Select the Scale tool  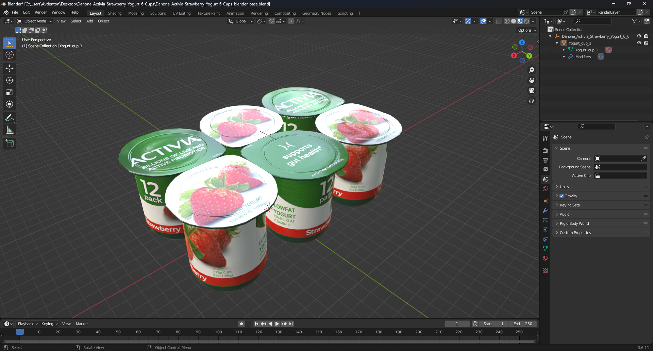tap(10, 92)
